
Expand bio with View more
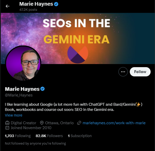[x=14, y=115]
